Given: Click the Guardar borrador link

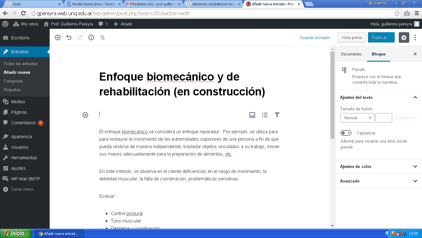Looking at the screenshot, I should pos(315,37).
